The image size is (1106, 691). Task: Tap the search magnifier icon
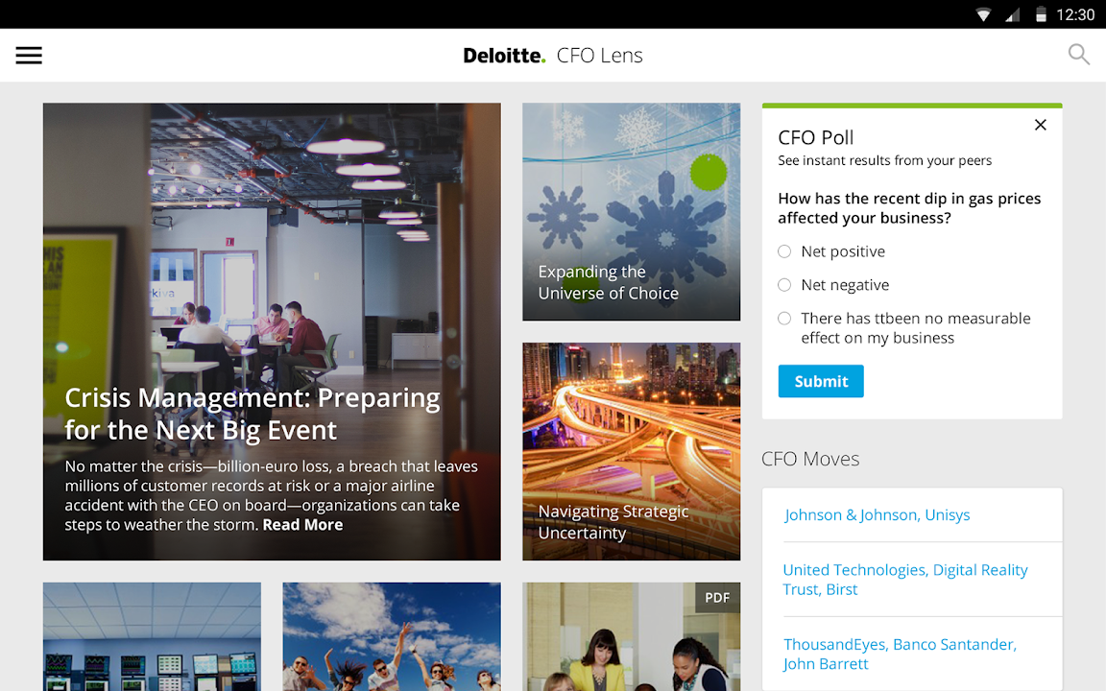[1078, 55]
